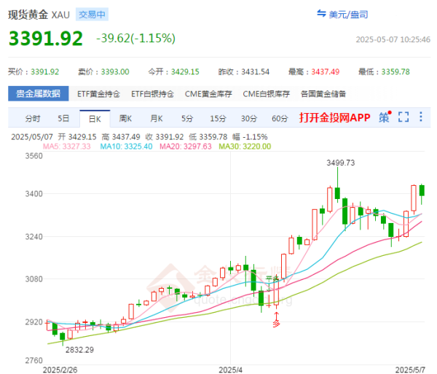
Task: Click the 卖价 value 3393.00
Action: [x=115, y=72]
